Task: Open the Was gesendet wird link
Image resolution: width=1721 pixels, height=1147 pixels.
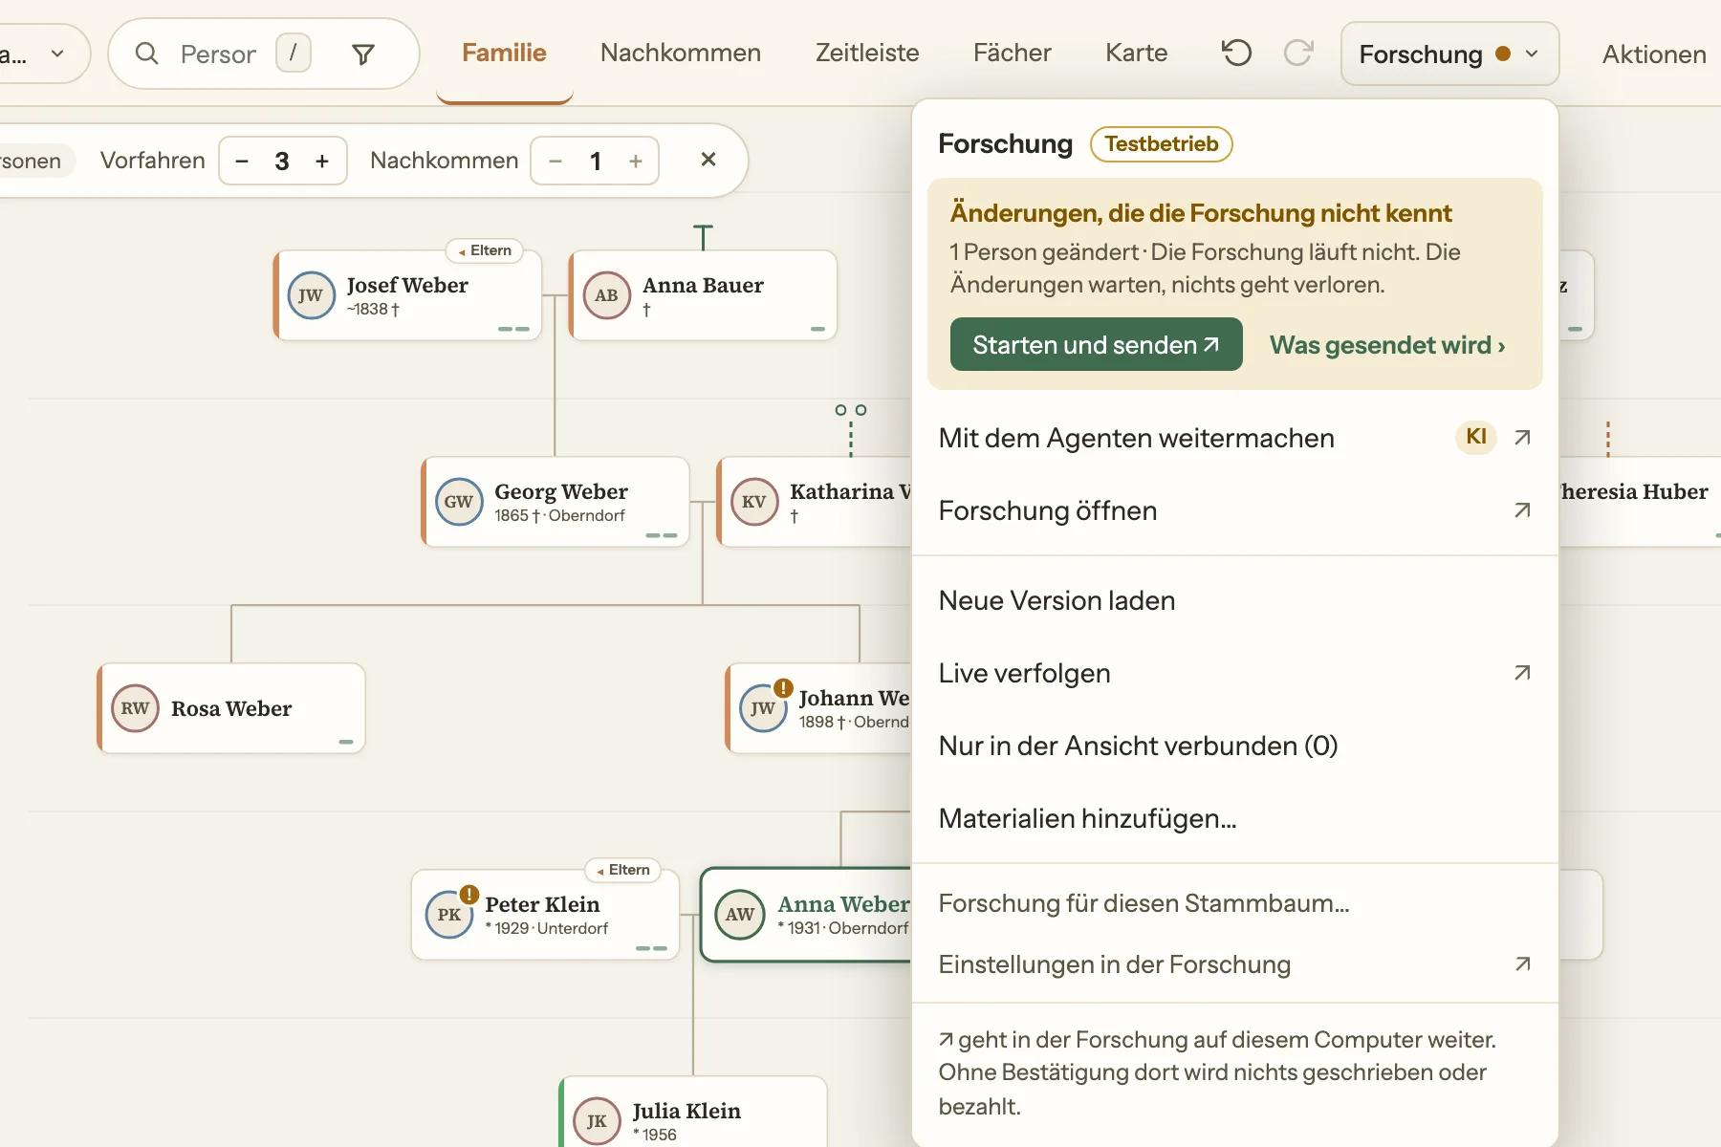Action: [1387, 345]
